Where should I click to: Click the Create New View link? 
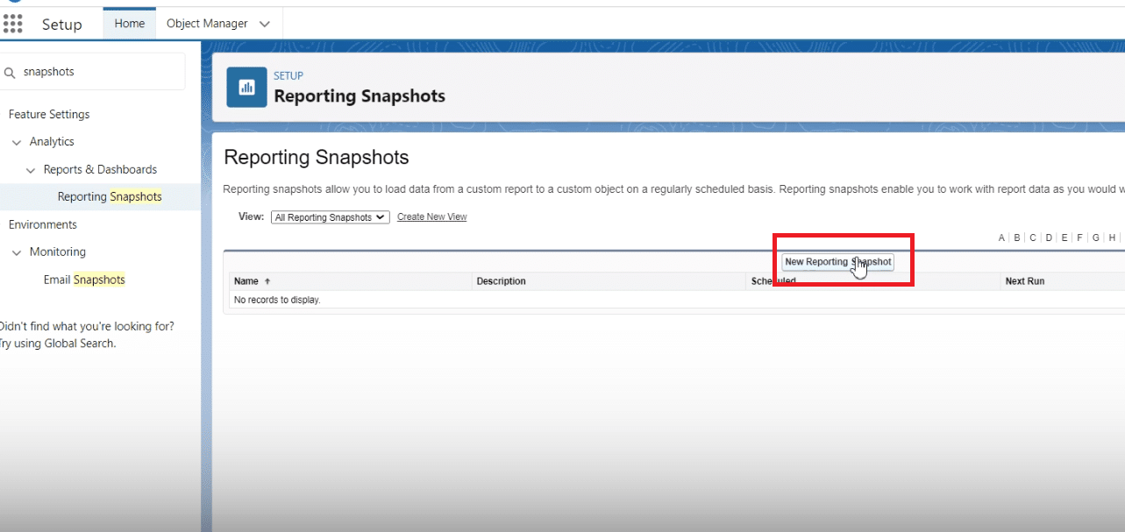(x=431, y=217)
